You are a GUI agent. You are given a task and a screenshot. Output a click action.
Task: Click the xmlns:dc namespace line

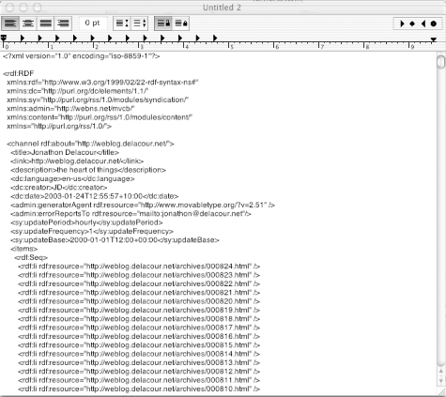tap(78, 91)
